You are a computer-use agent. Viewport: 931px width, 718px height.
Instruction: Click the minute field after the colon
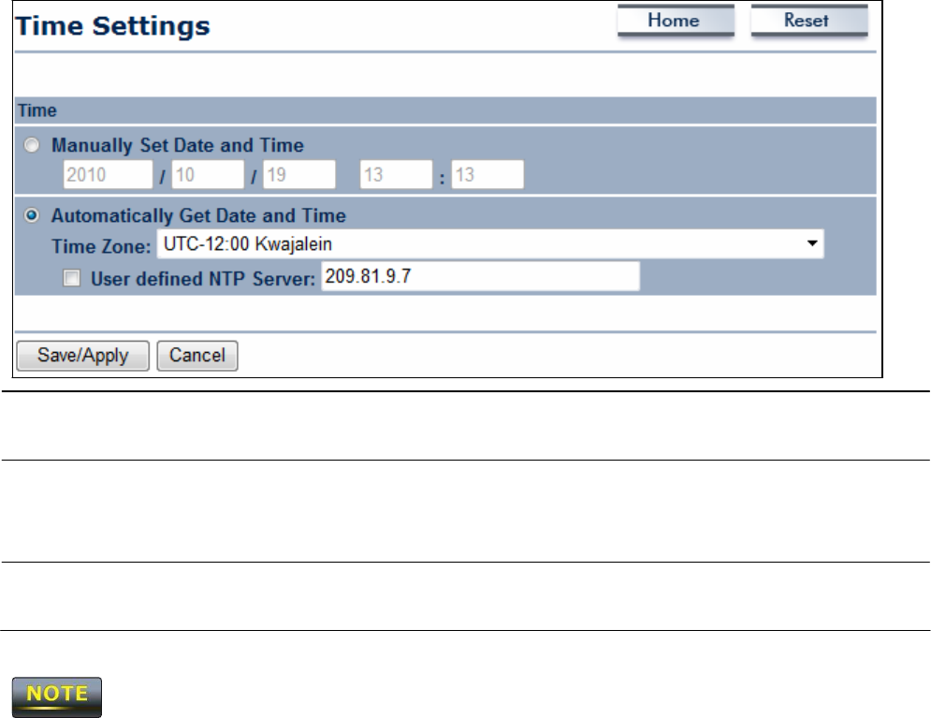click(487, 175)
